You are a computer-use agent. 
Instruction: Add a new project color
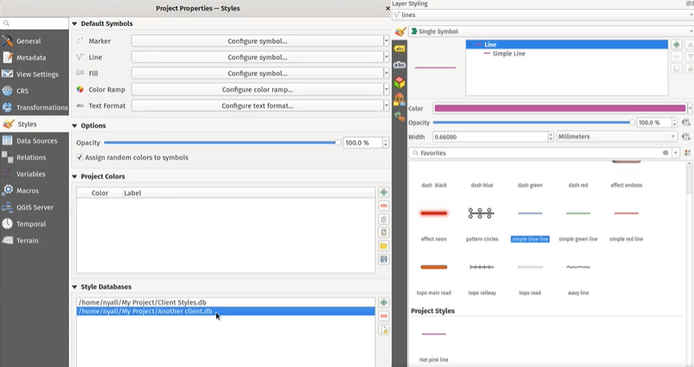point(383,193)
